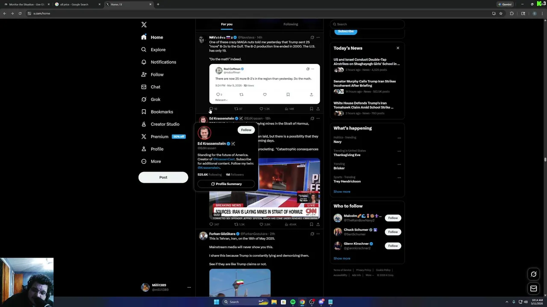
Task: Switch to the Following tab
Action: click(x=291, y=24)
